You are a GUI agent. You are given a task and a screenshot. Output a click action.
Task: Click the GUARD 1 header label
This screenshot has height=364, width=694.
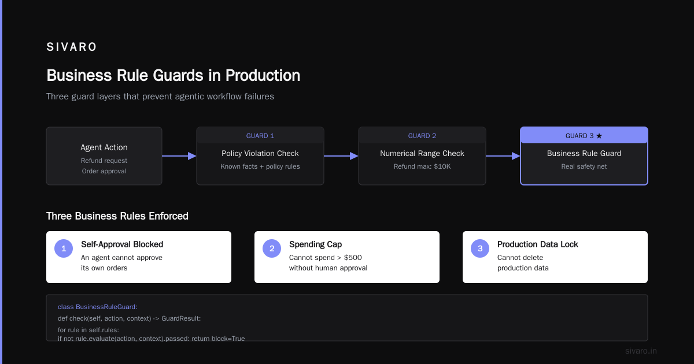[260, 136]
